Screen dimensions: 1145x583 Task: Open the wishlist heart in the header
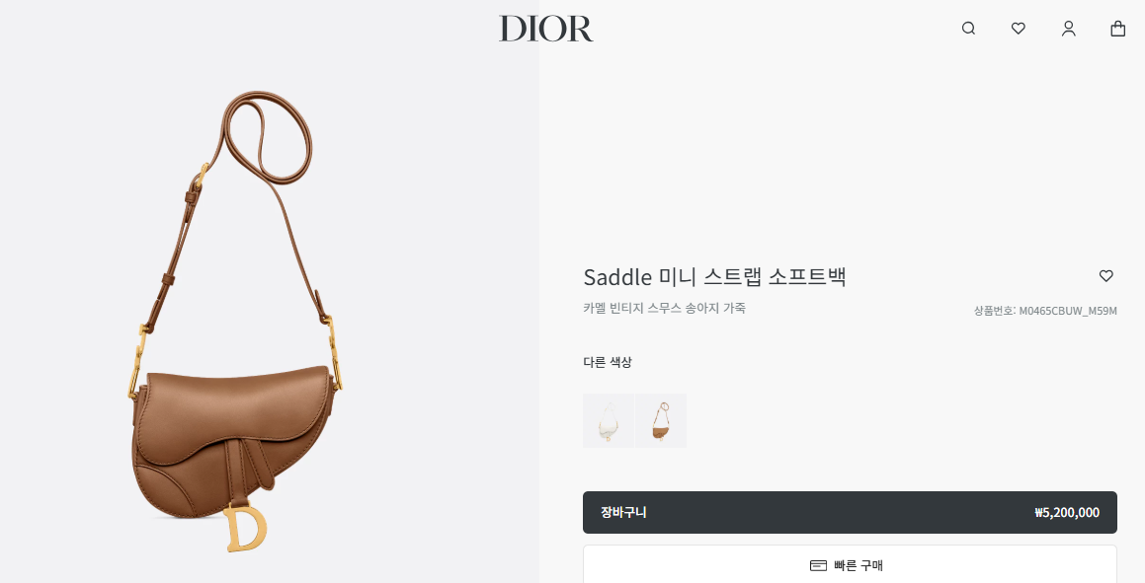[x=1018, y=29]
